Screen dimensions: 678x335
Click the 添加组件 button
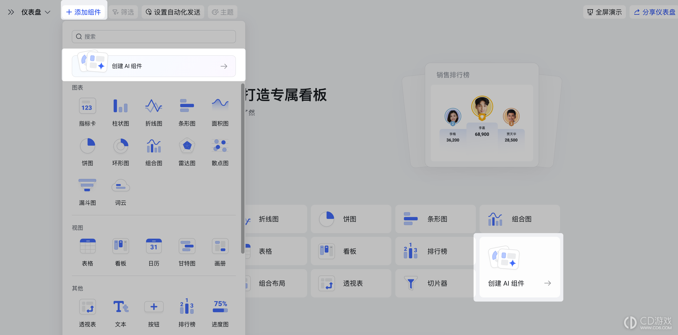(83, 12)
